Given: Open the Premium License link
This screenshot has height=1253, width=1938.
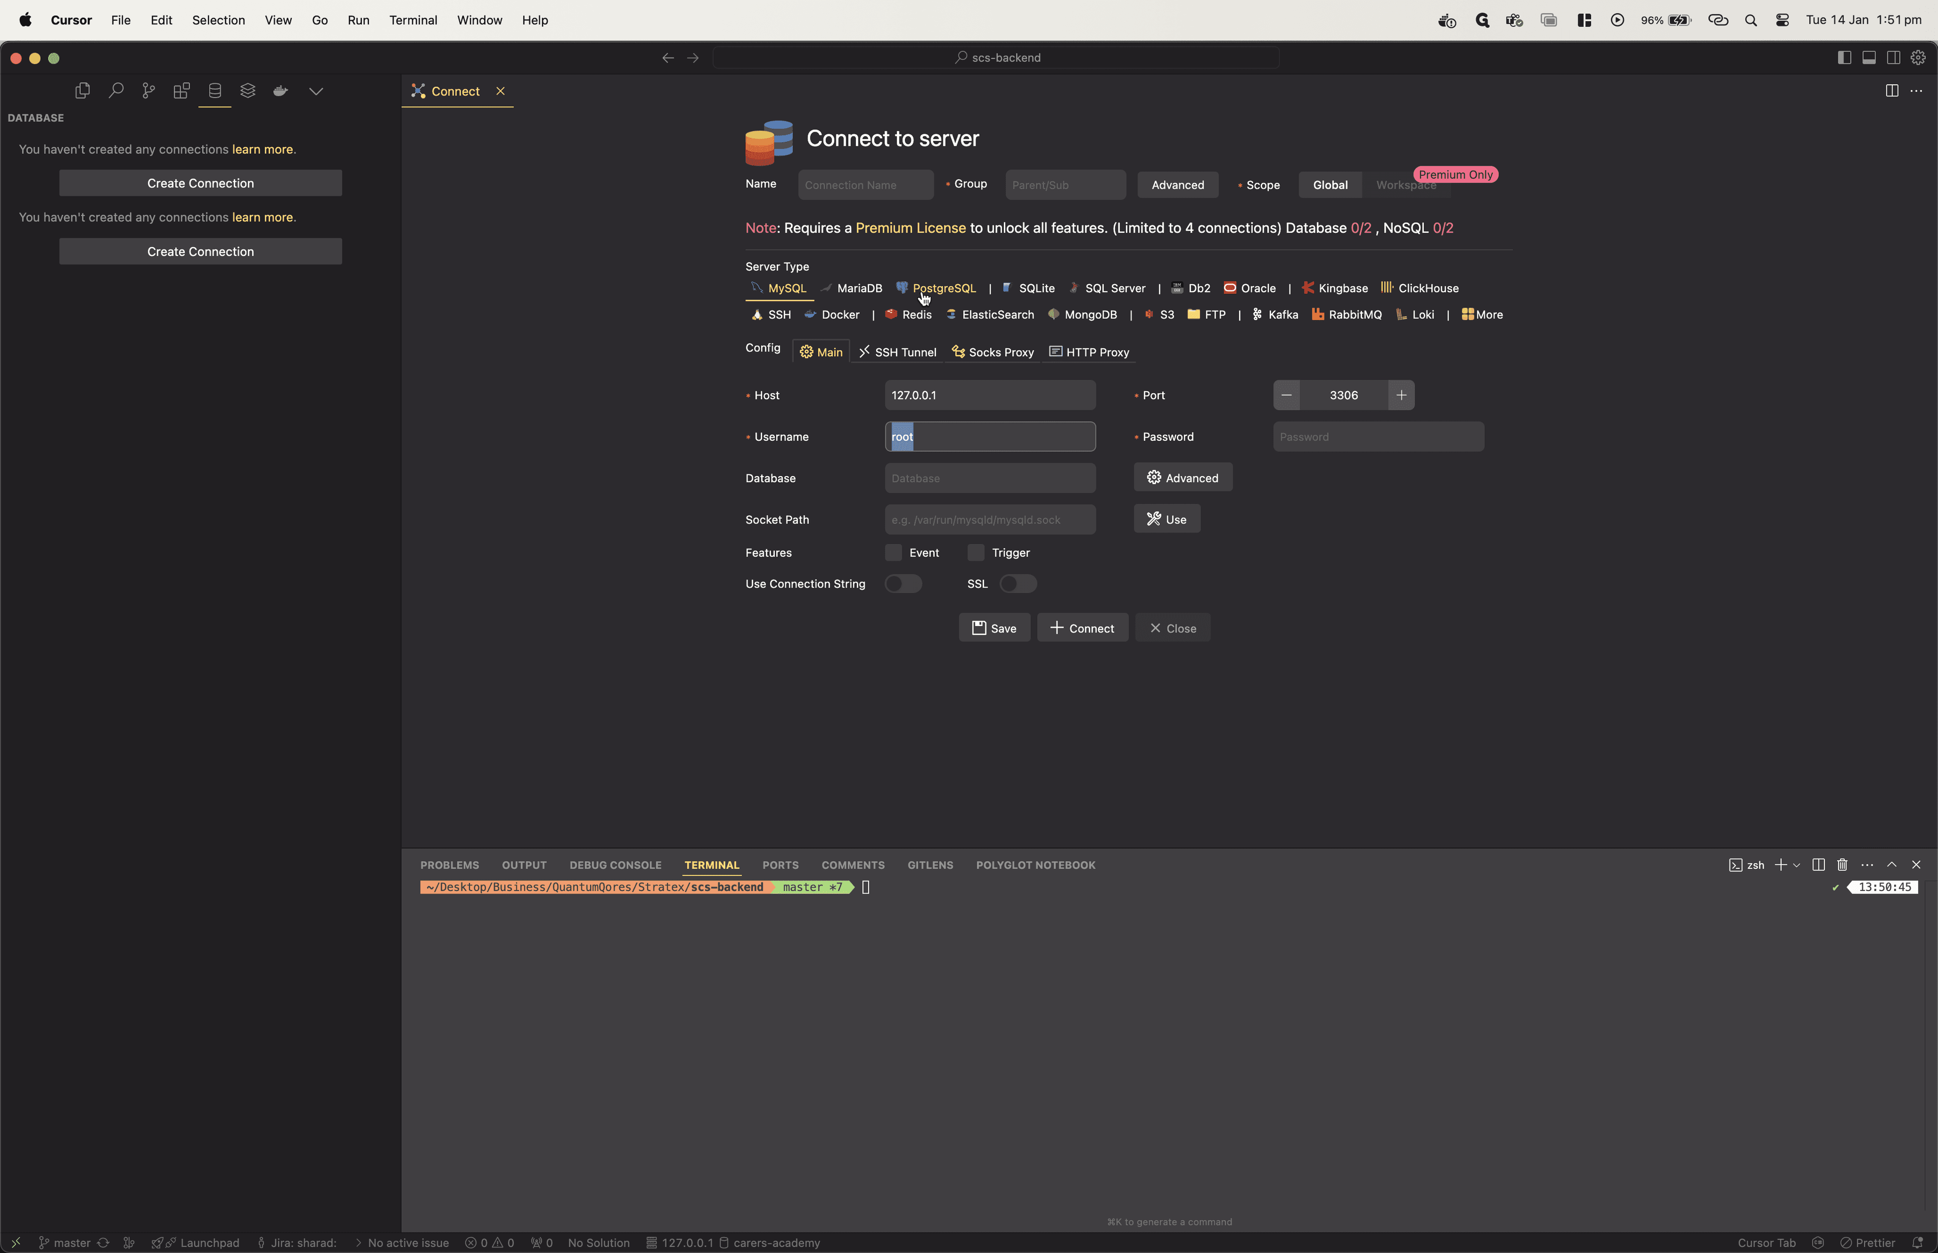Looking at the screenshot, I should (x=911, y=229).
